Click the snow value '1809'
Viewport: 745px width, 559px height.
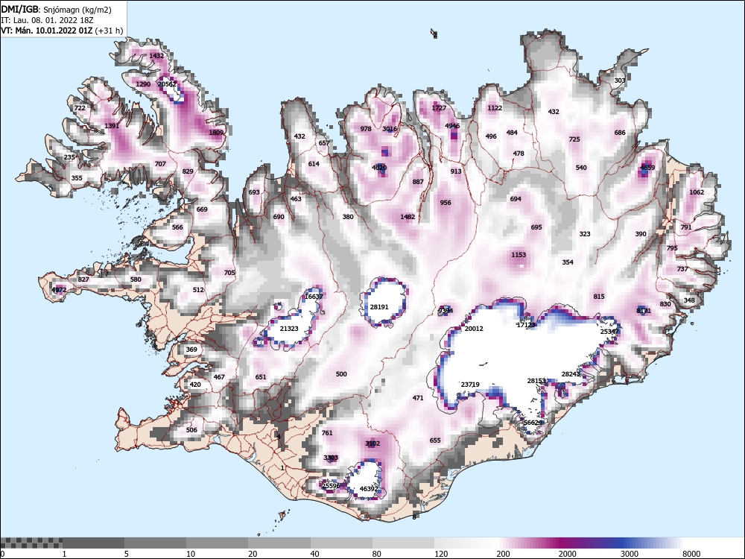coord(216,133)
